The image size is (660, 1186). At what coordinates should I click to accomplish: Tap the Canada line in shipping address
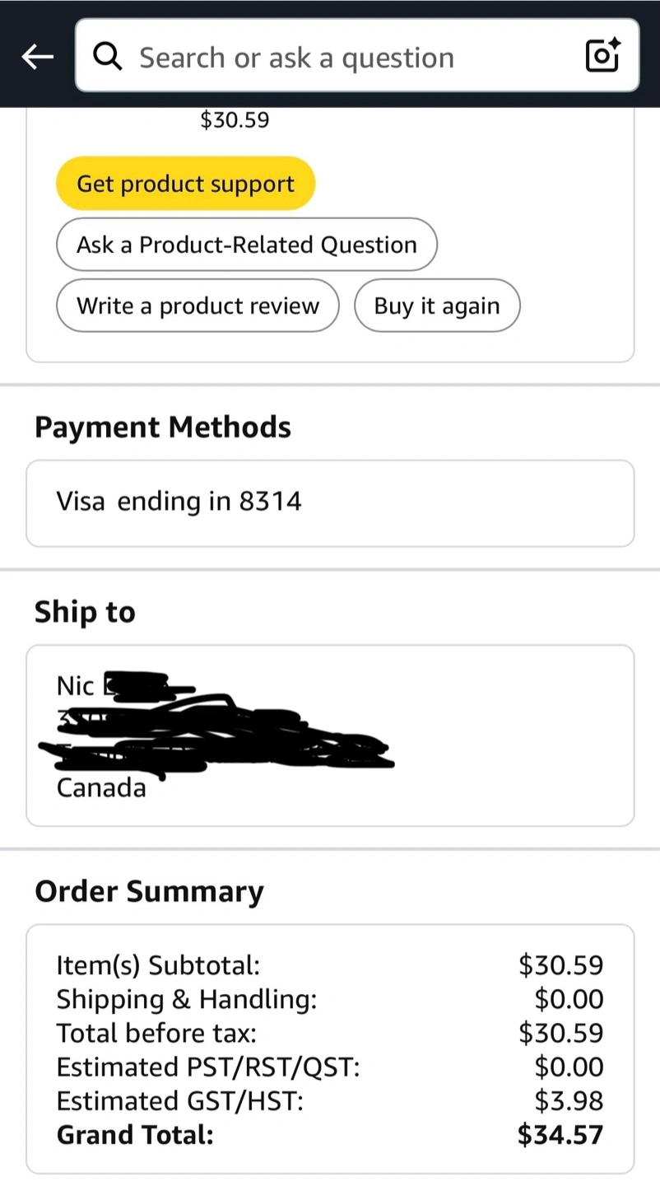tap(101, 788)
